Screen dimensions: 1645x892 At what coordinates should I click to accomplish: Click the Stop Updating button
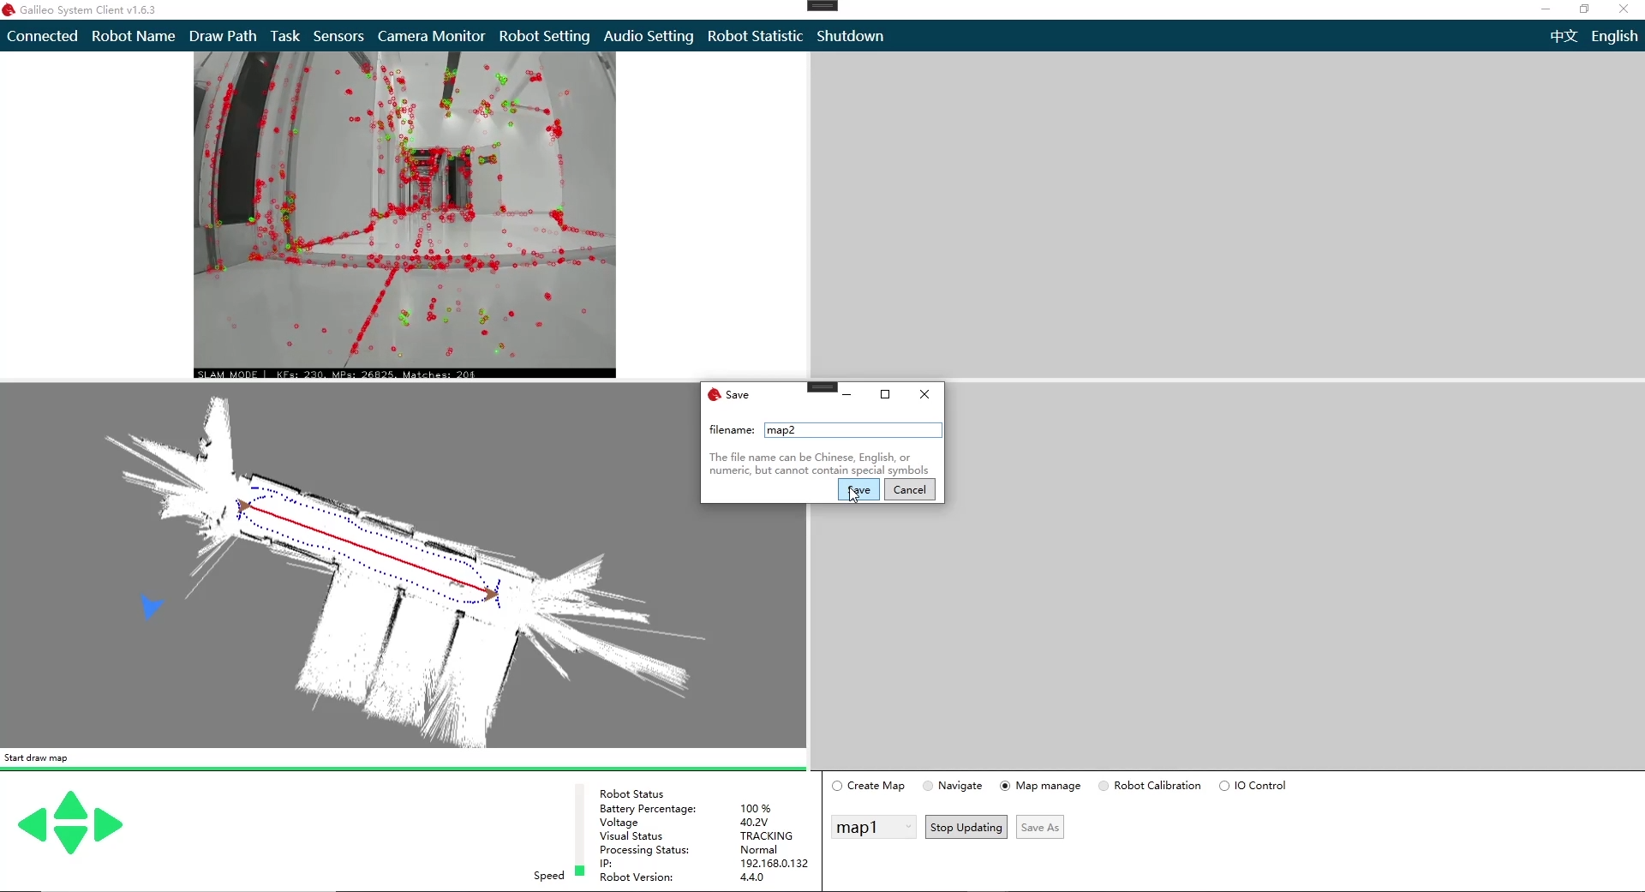click(966, 827)
